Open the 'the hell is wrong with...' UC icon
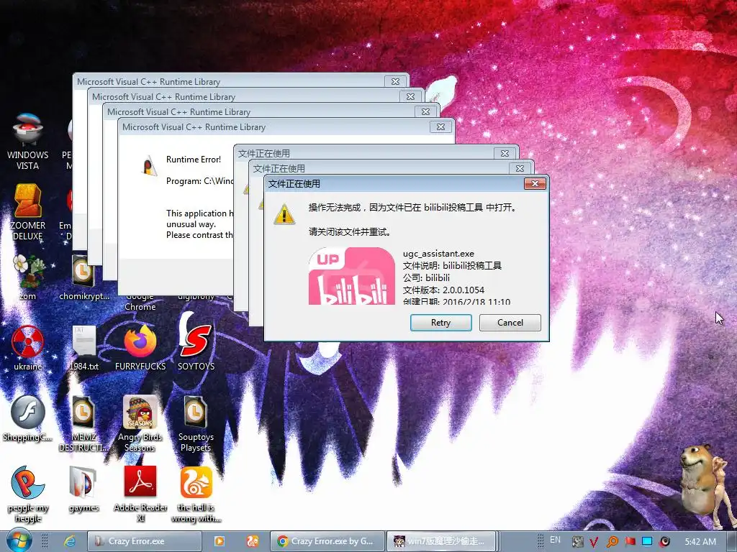Screen dimensions: 737x552 (196, 494)
